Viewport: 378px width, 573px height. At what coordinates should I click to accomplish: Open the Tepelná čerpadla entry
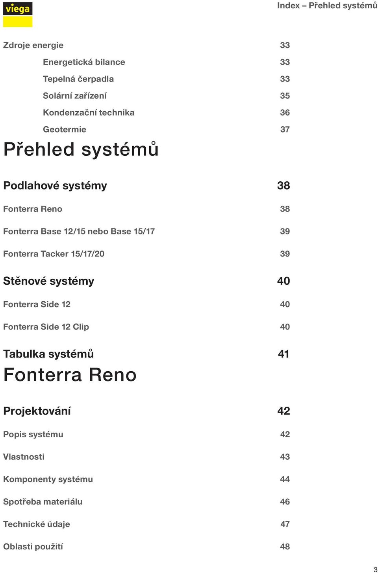[78, 79]
